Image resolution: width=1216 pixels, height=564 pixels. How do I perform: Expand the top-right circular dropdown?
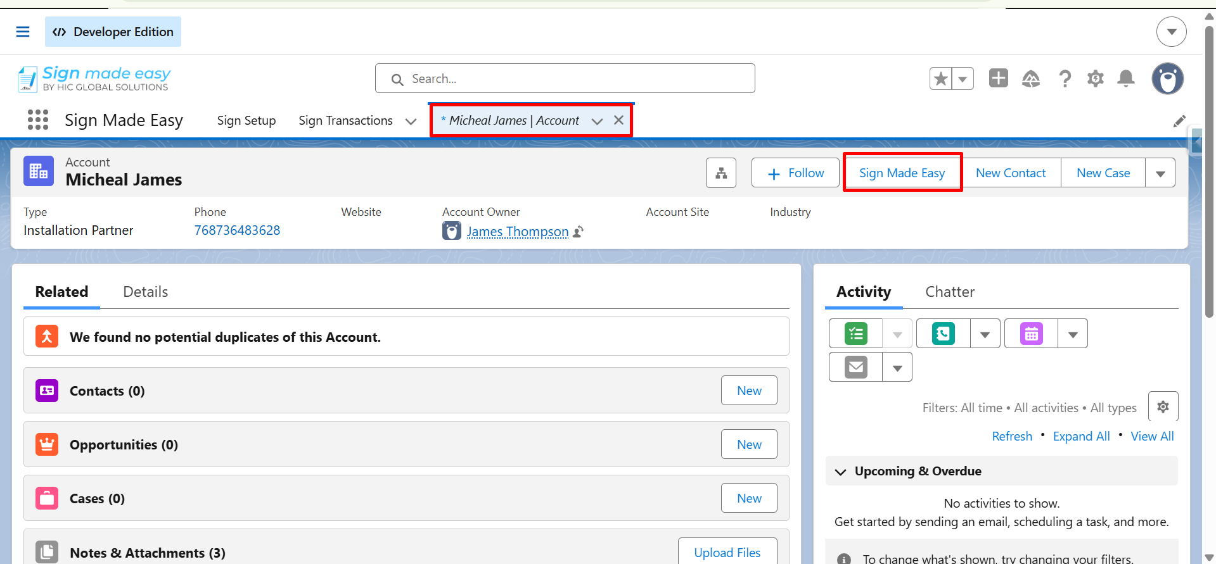1172,32
